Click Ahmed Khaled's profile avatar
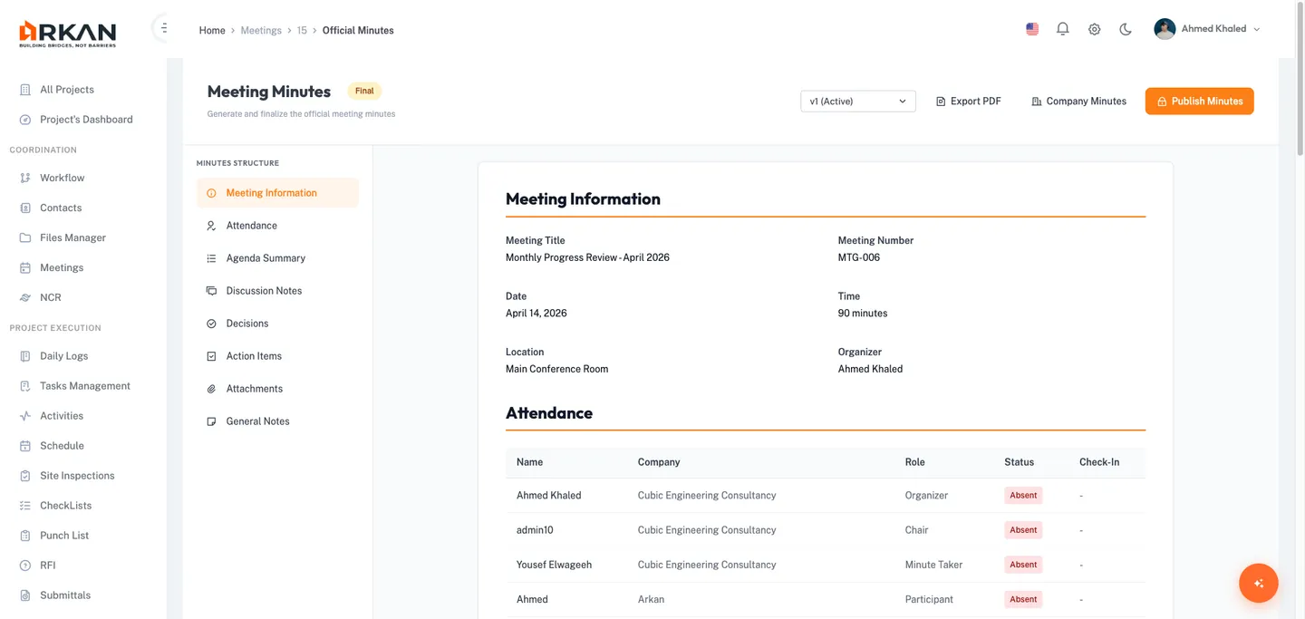The width and height of the screenshot is (1305, 619). (x=1165, y=29)
